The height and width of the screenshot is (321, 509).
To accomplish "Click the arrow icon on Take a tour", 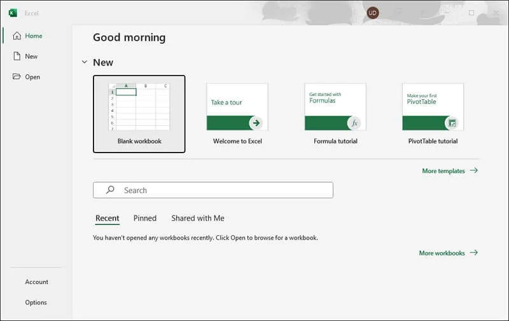I will [x=256, y=123].
